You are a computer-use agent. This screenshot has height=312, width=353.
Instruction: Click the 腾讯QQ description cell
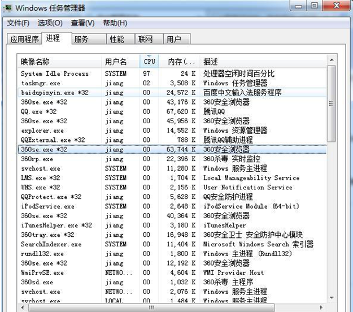[x=214, y=111]
